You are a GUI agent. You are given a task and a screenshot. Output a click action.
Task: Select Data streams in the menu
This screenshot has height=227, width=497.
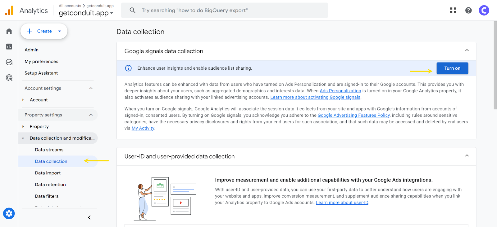click(x=49, y=150)
